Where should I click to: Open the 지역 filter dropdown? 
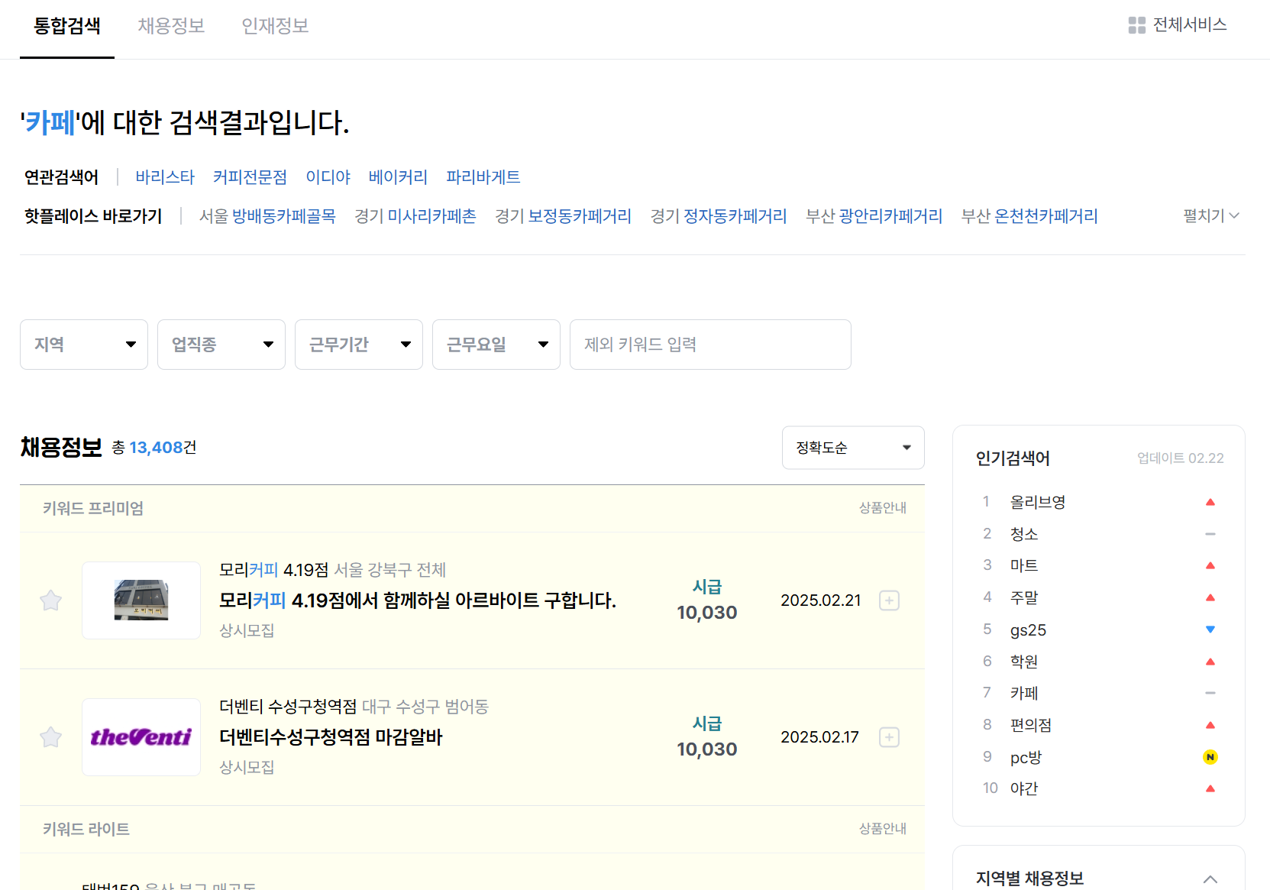[84, 345]
